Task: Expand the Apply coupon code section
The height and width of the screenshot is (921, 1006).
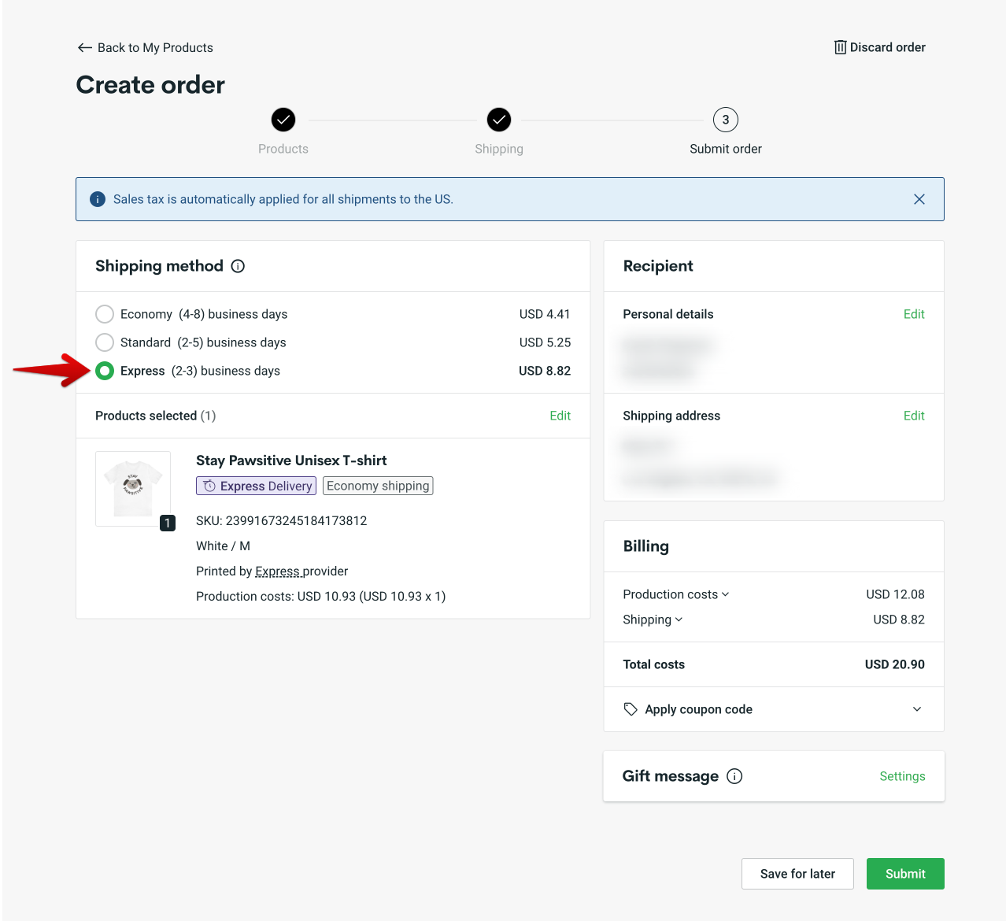Action: [916, 708]
